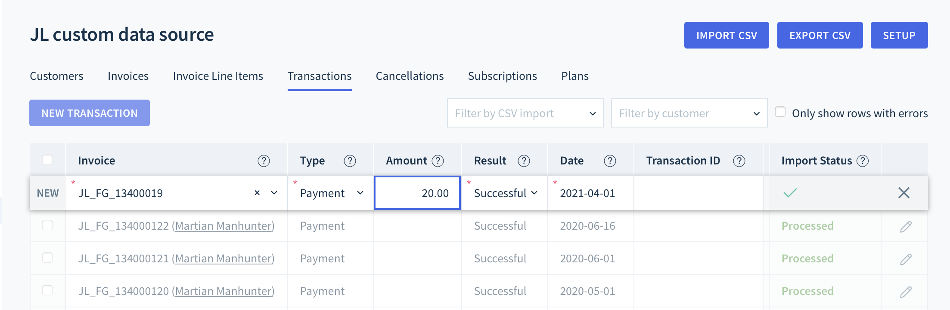This screenshot has height=310, width=950.
Task: Click the Amount column help icon
Action: tap(438, 161)
